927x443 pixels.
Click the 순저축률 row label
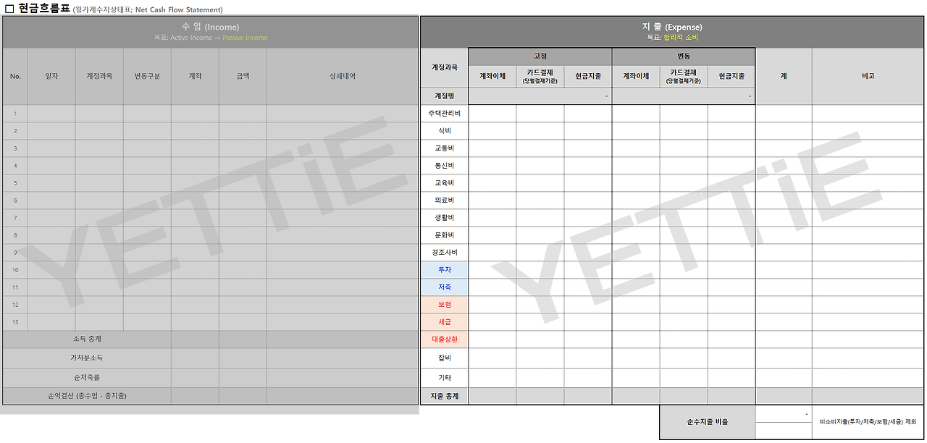(x=87, y=377)
